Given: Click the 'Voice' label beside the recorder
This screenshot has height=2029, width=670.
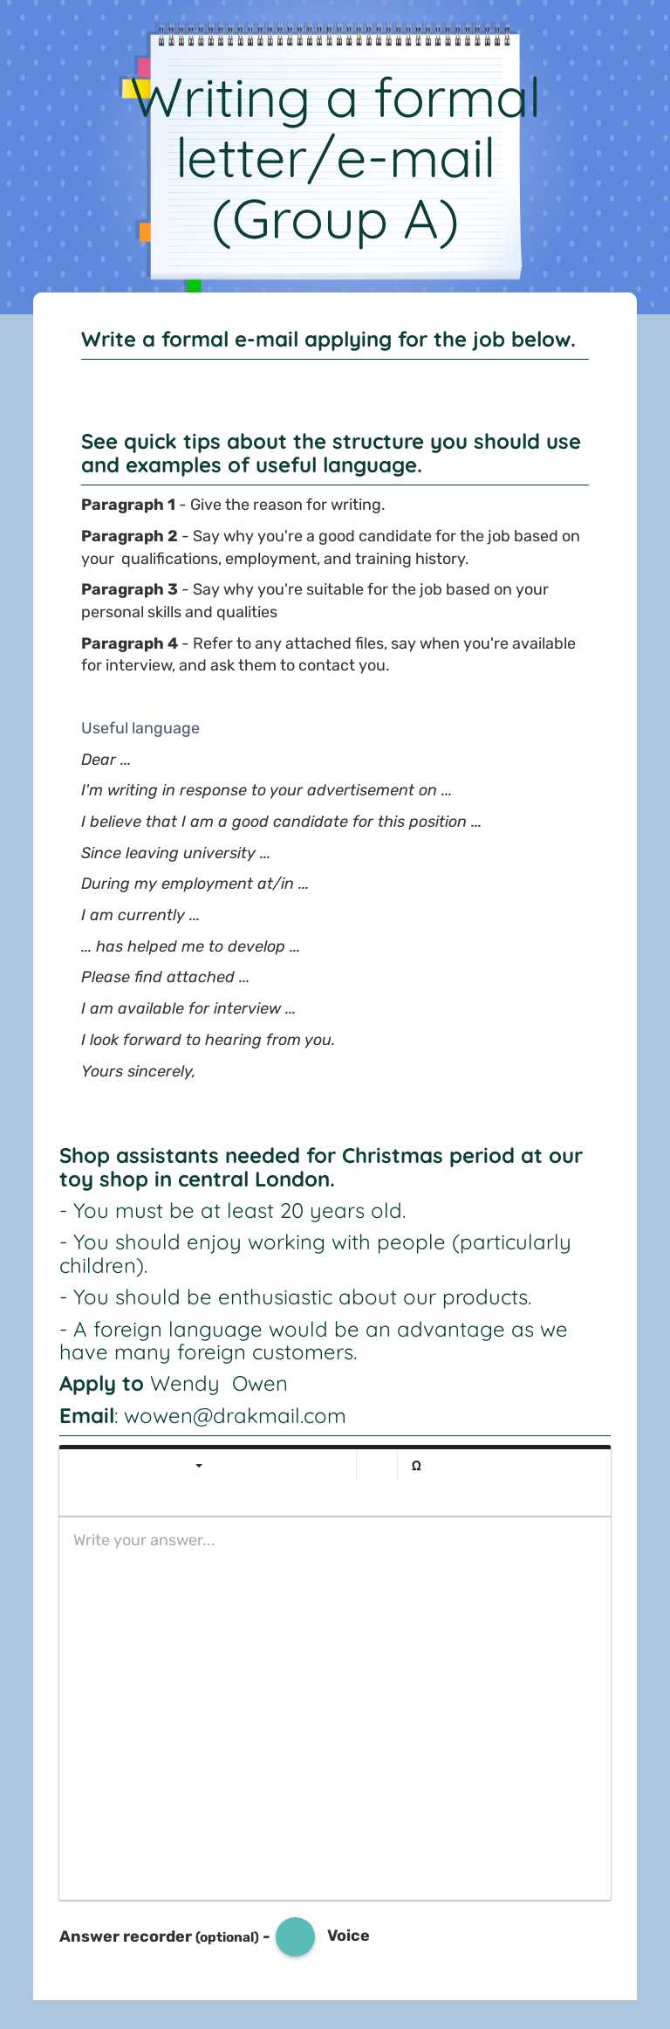Looking at the screenshot, I should 348,1936.
